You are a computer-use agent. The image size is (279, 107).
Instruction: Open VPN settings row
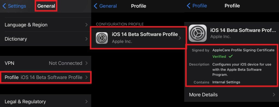pyautogui.click(x=46, y=63)
